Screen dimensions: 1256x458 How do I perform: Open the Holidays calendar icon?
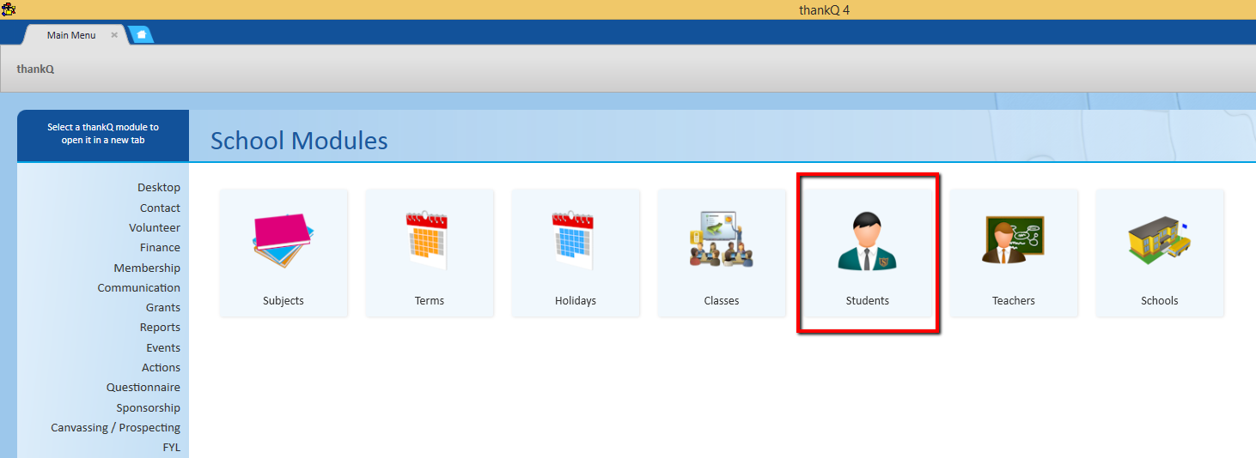coord(575,240)
